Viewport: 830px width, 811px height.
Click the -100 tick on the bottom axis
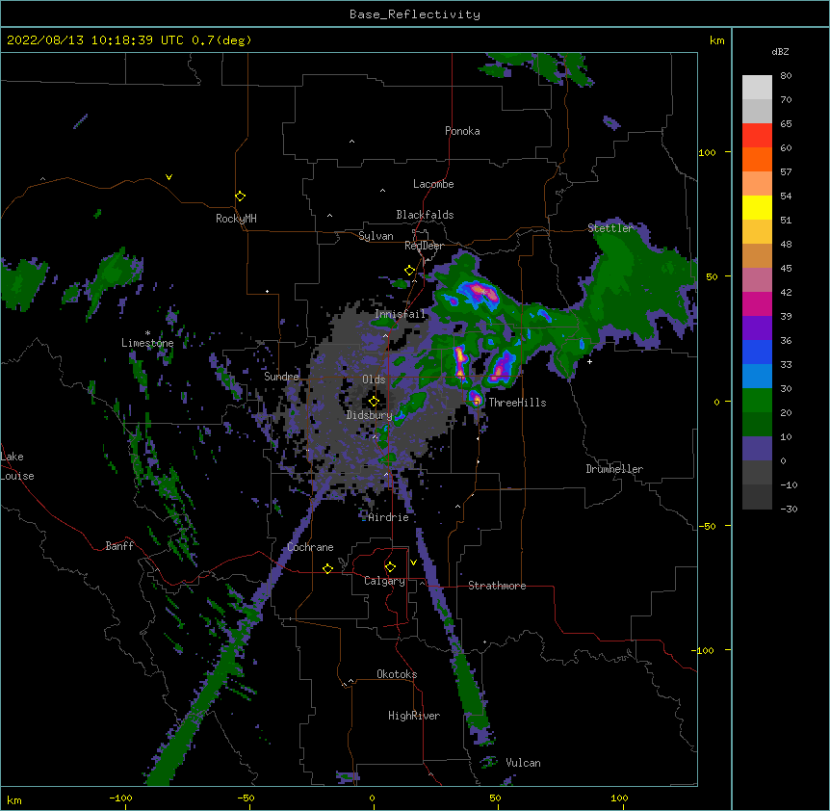(x=120, y=798)
